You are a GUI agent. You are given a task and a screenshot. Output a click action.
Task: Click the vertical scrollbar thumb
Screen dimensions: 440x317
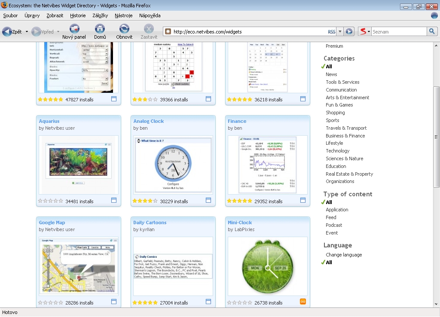(x=436, y=137)
